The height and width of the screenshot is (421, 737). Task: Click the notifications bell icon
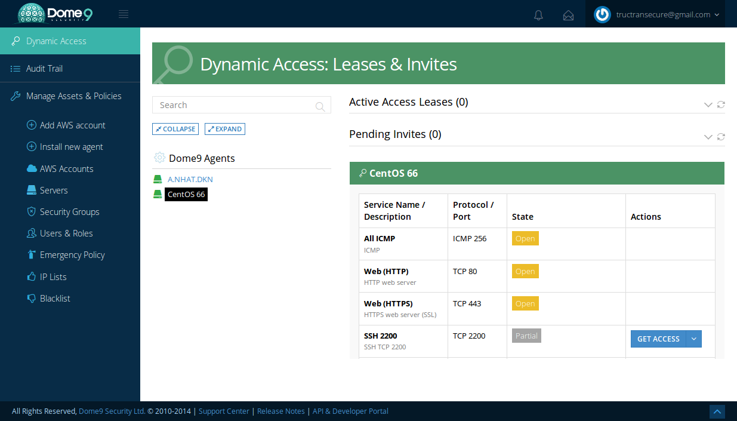click(x=538, y=16)
